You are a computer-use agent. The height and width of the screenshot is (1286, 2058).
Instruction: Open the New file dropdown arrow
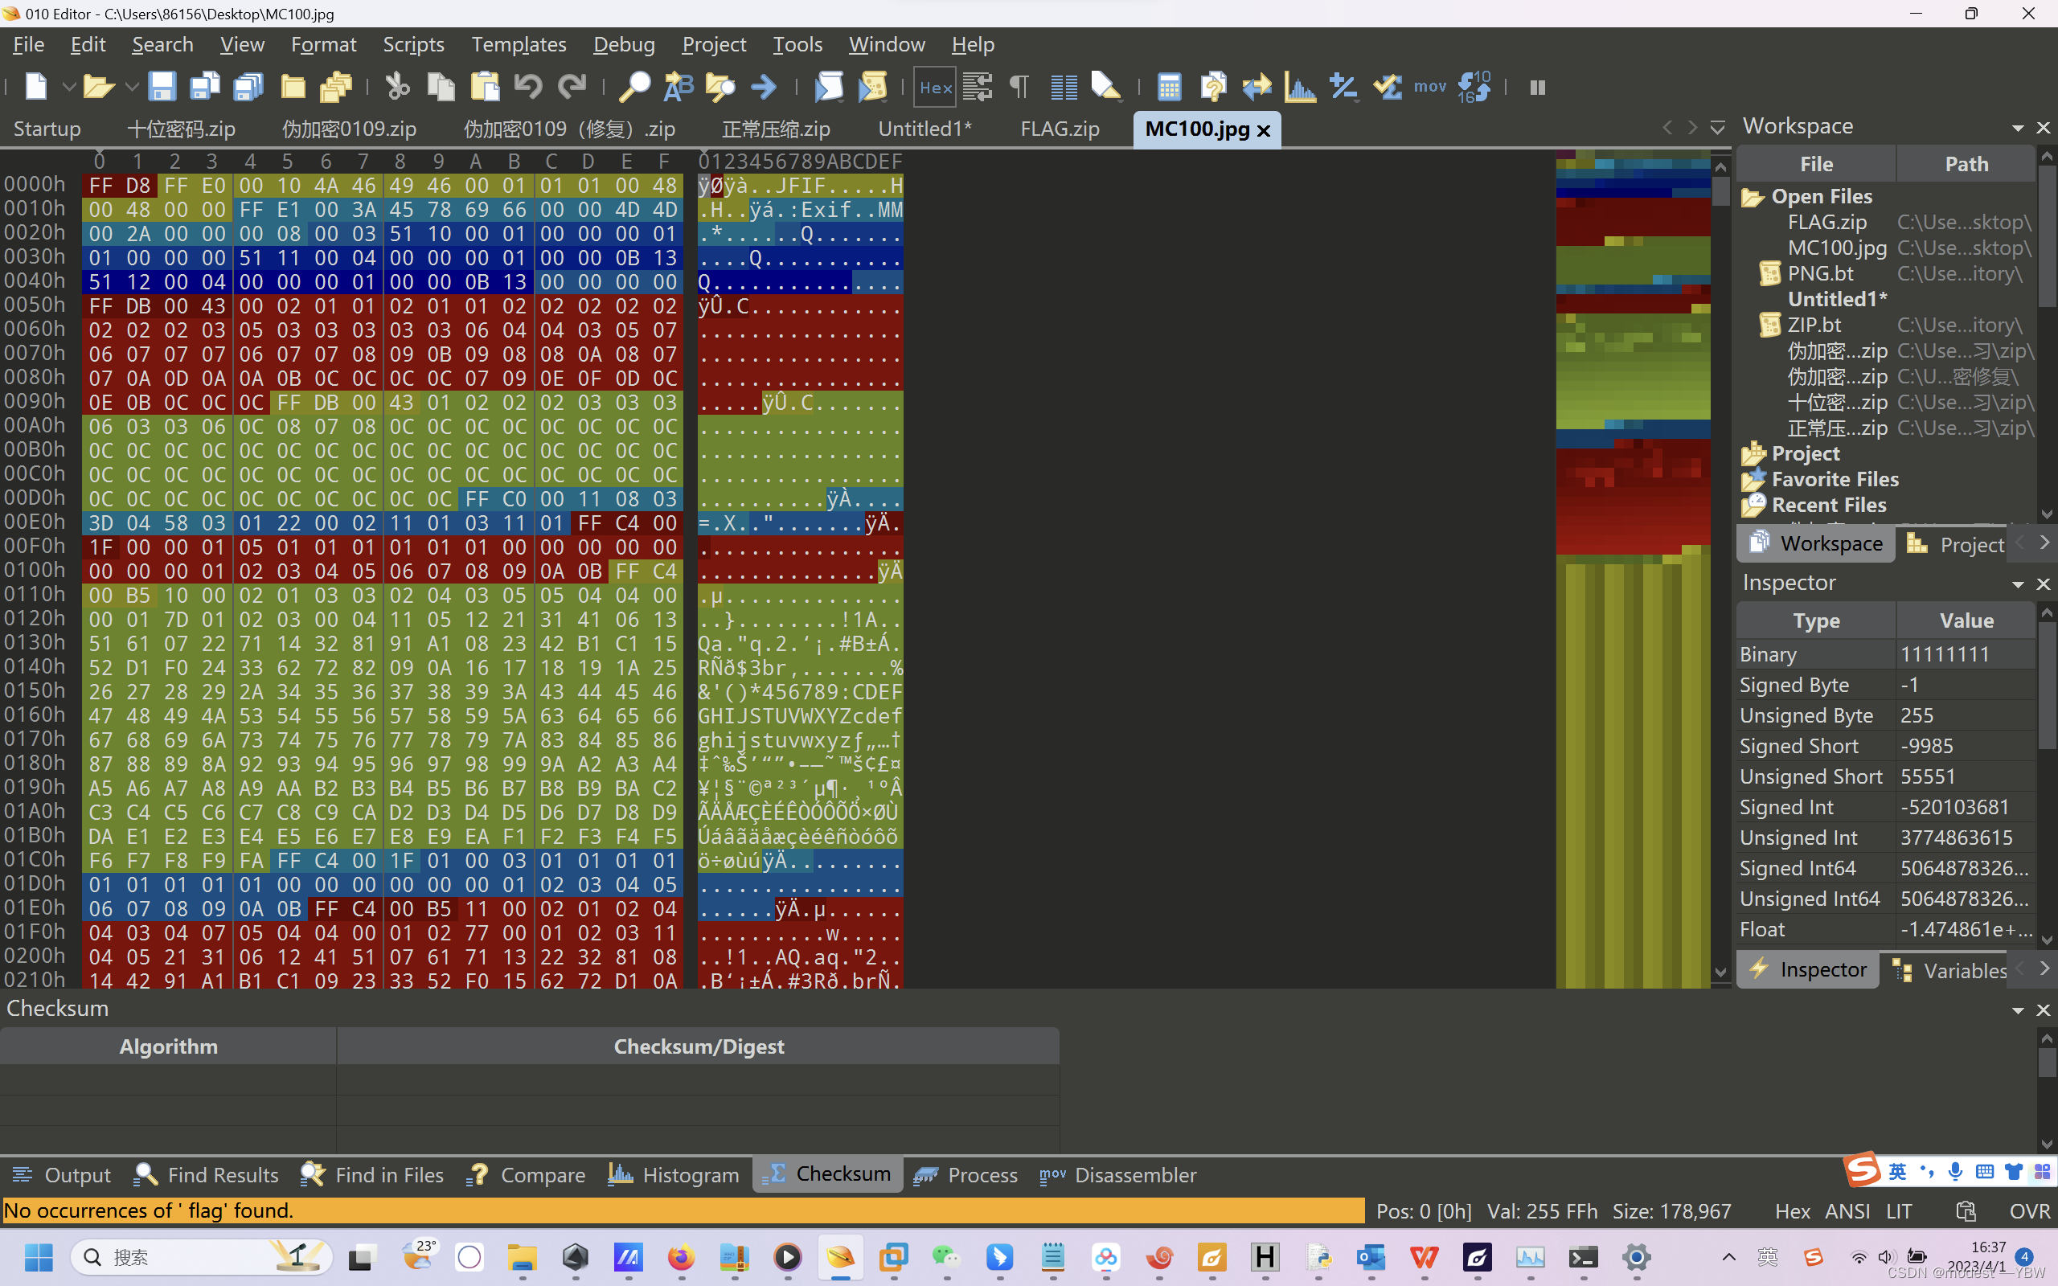[x=69, y=87]
